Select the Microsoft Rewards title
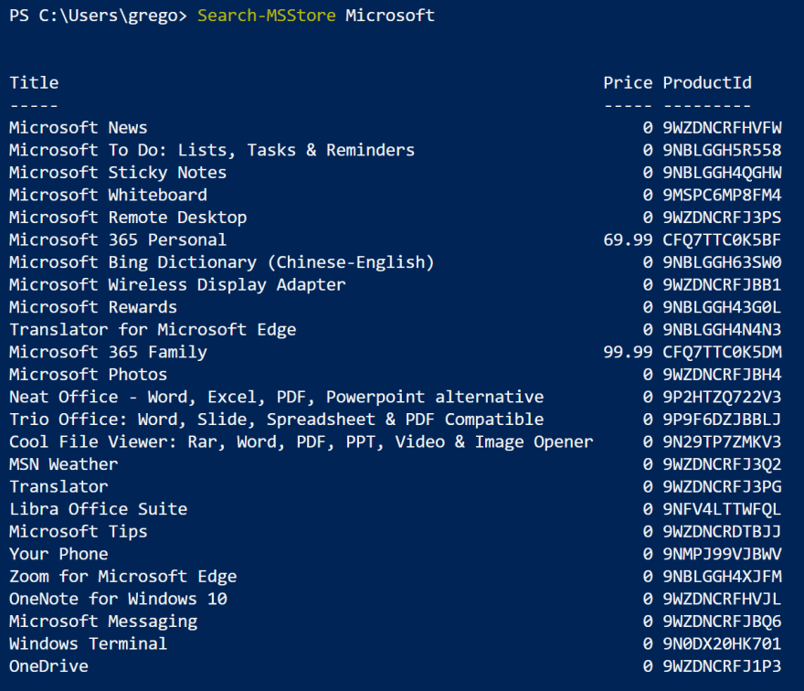 [x=93, y=307]
